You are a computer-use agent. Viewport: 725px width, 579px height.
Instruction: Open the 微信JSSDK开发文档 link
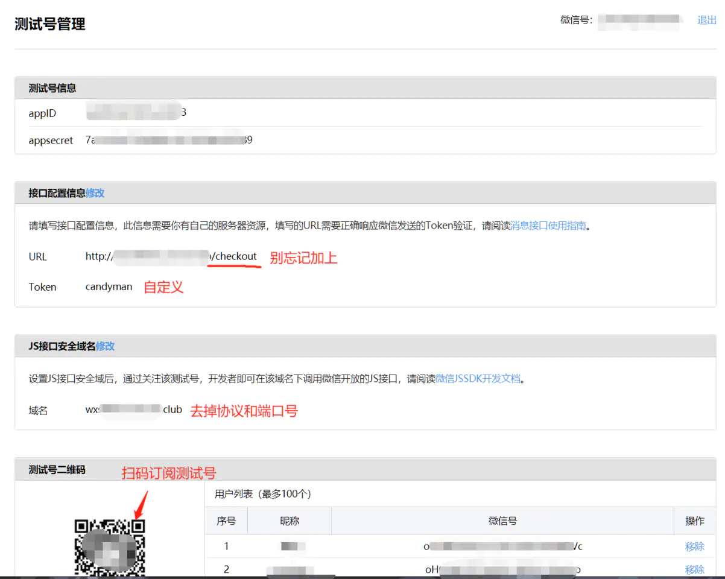(x=478, y=379)
